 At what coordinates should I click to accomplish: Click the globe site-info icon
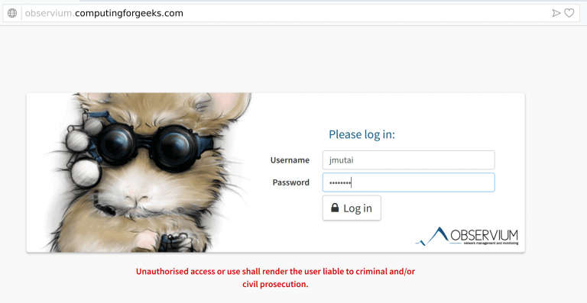pos(12,13)
